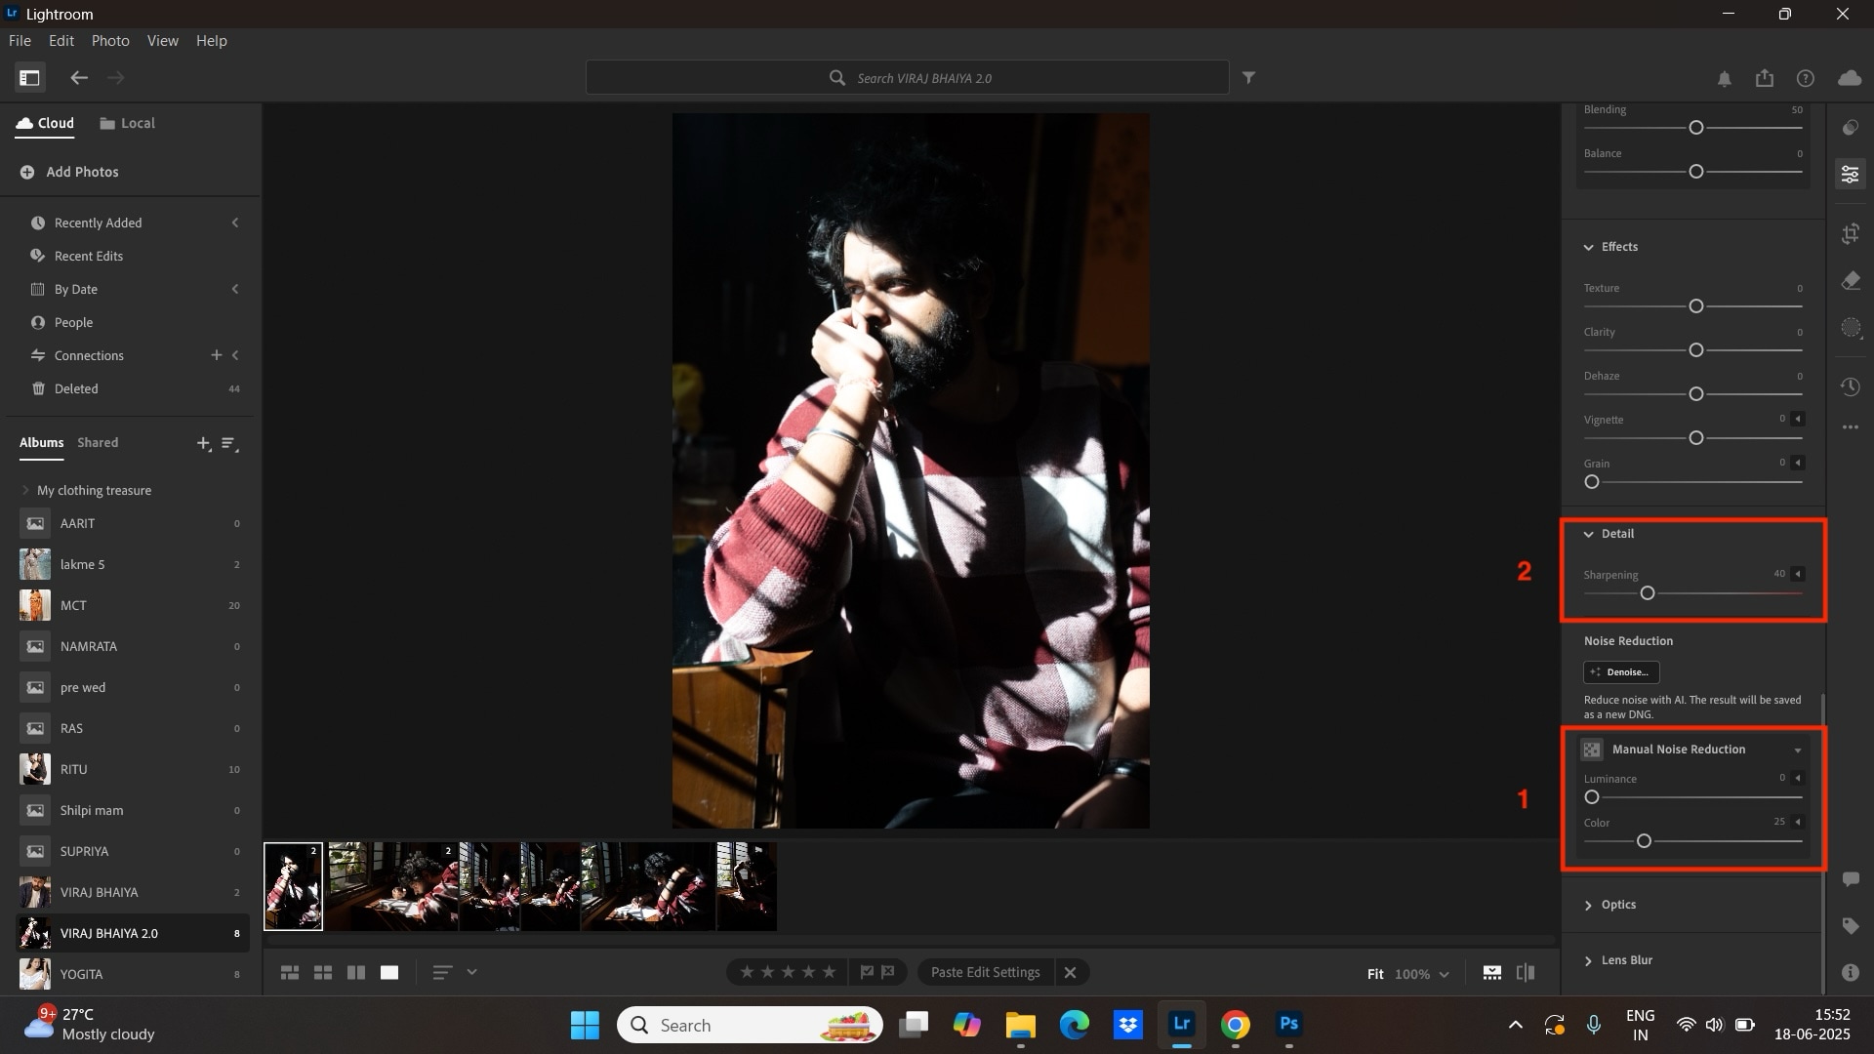Screen dimensions: 1874x1054
Task: Expand By Date arrow
Action: tap(235, 289)
